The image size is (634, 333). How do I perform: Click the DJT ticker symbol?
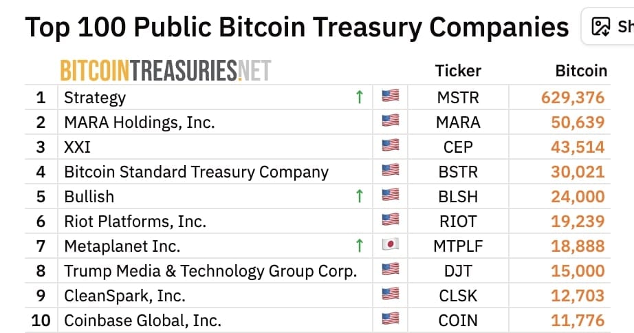click(458, 270)
